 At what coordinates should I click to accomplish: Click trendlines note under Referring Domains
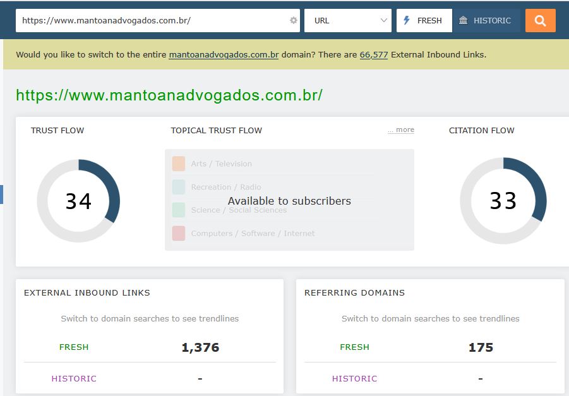[430, 319]
